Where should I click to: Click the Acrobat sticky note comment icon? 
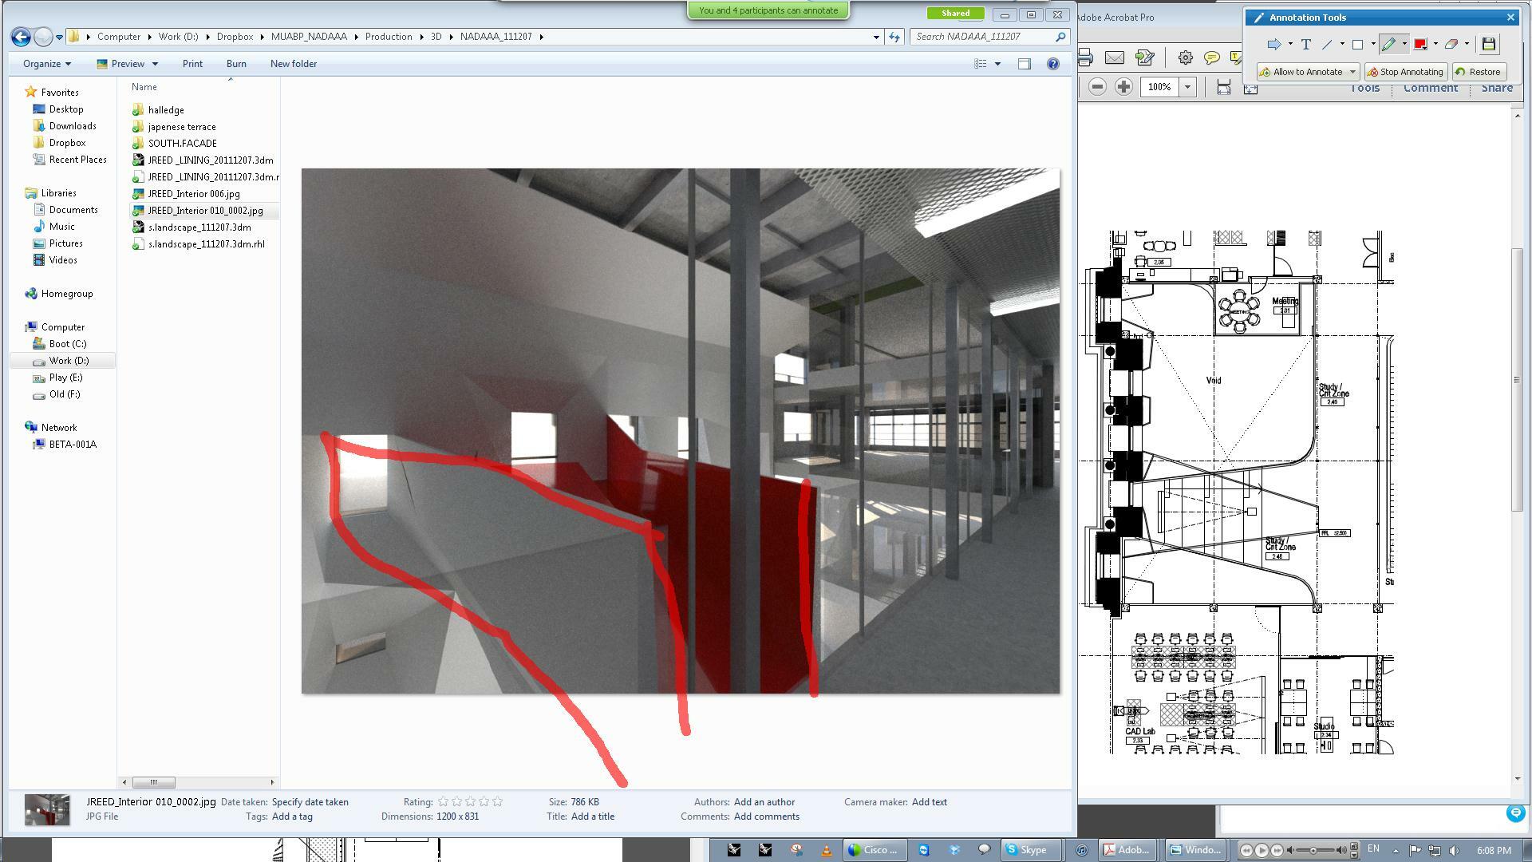pos(1211,57)
